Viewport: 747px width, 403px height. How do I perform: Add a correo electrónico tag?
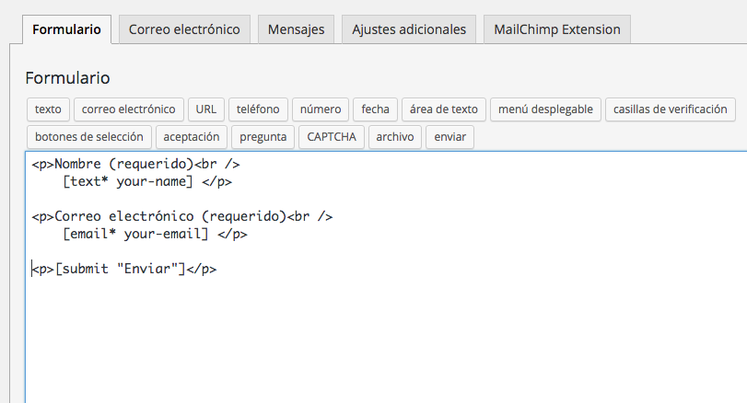(x=129, y=109)
